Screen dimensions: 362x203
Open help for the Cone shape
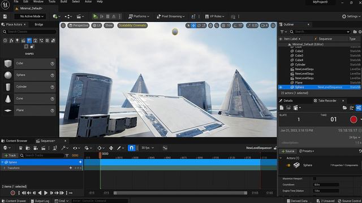point(53,99)
